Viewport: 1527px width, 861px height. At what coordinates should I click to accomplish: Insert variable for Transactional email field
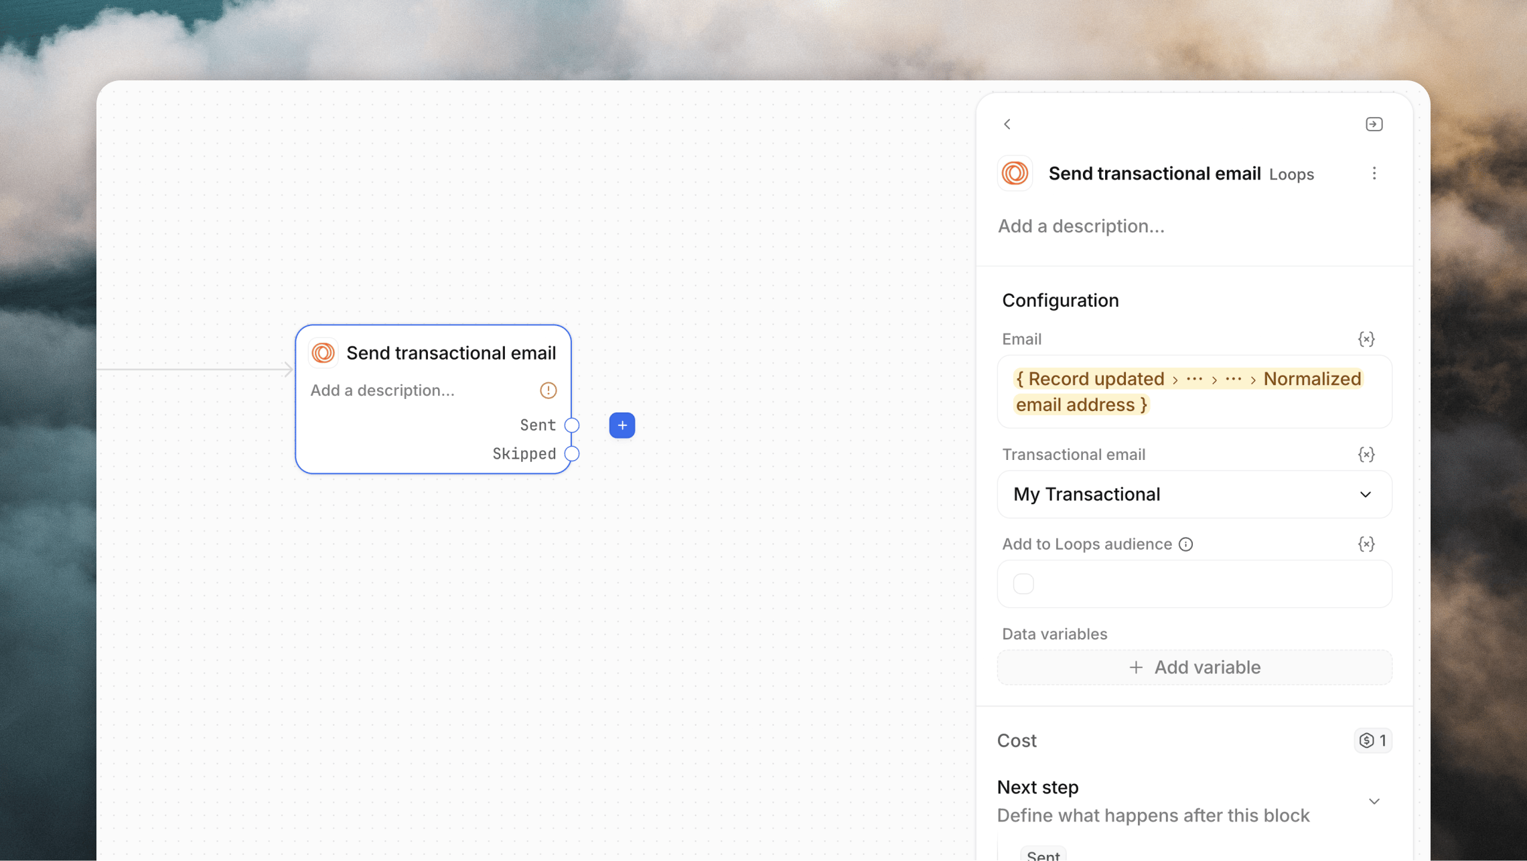click(1366, 455)
